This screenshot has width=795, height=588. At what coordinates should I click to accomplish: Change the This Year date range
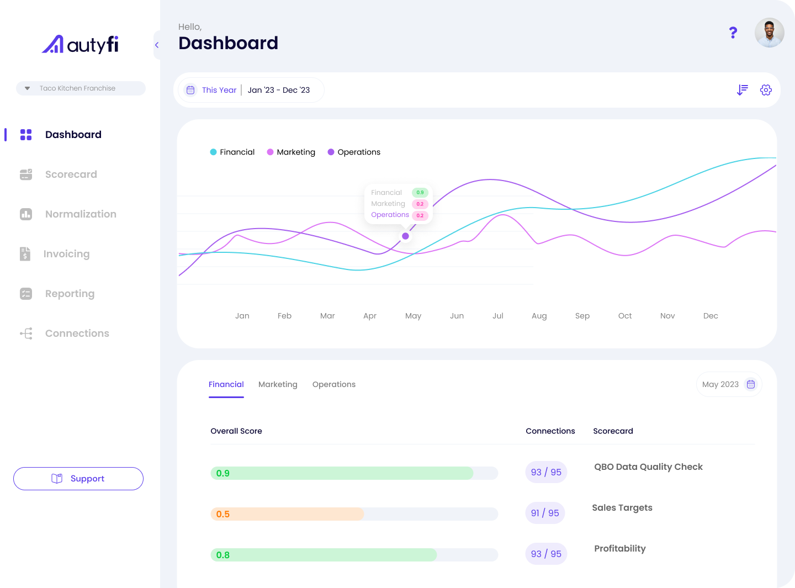(x=219, y=90)
